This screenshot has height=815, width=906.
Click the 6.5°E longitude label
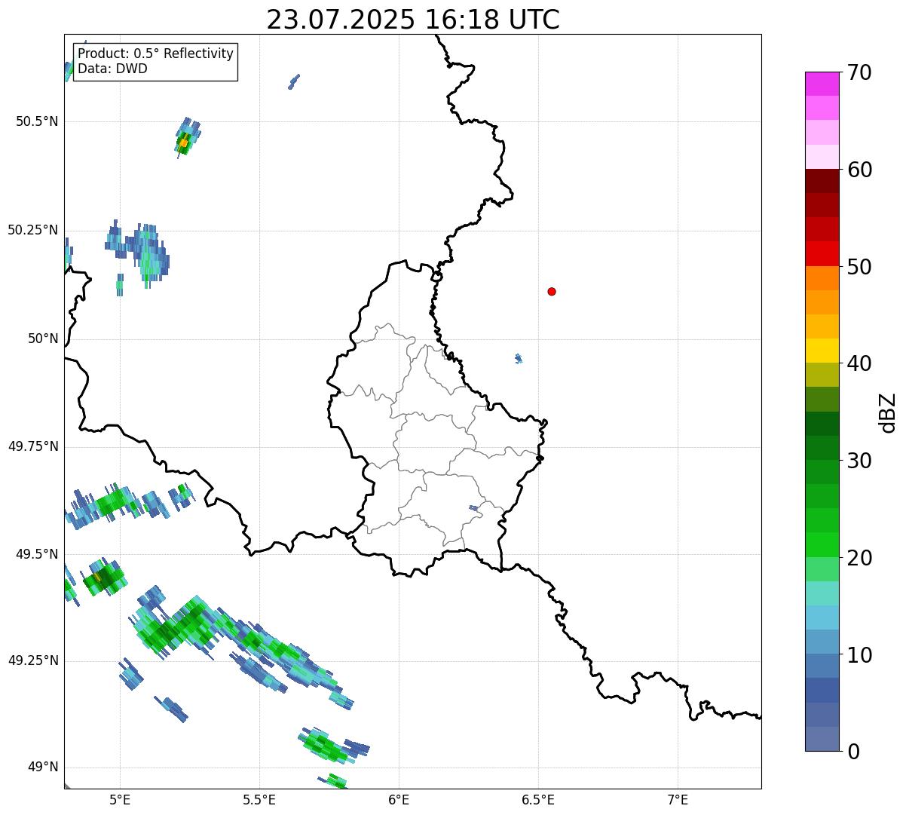[538, 799]
